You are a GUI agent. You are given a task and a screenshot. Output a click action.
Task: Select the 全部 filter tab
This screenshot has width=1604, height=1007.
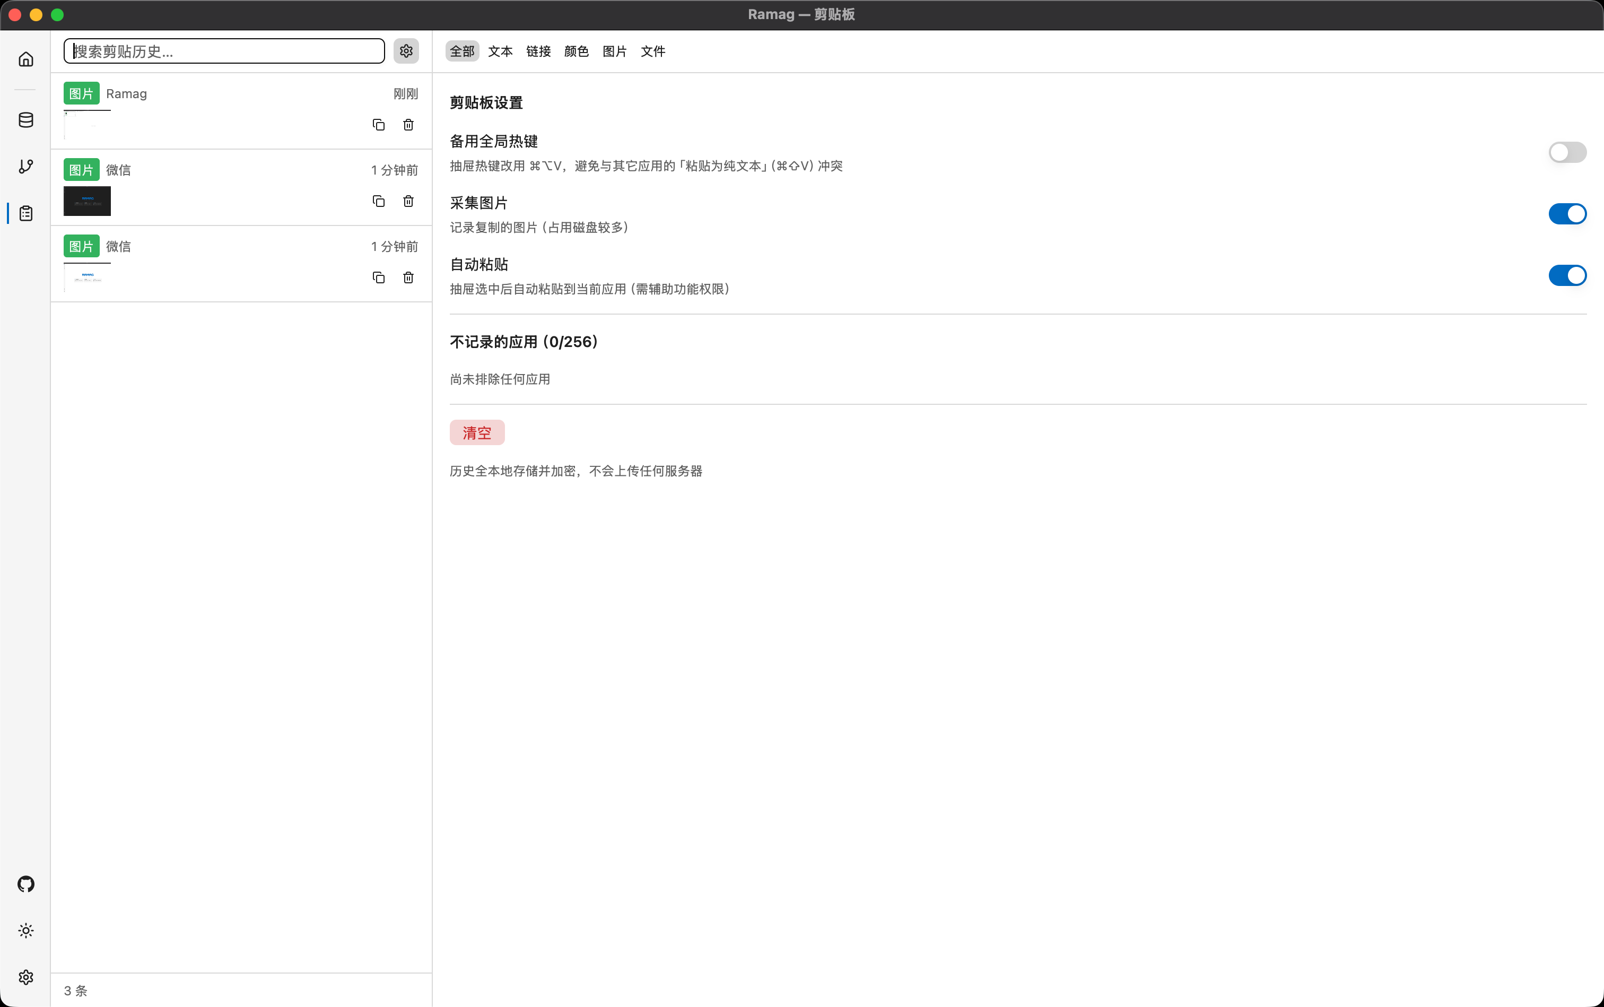(462, 51)
